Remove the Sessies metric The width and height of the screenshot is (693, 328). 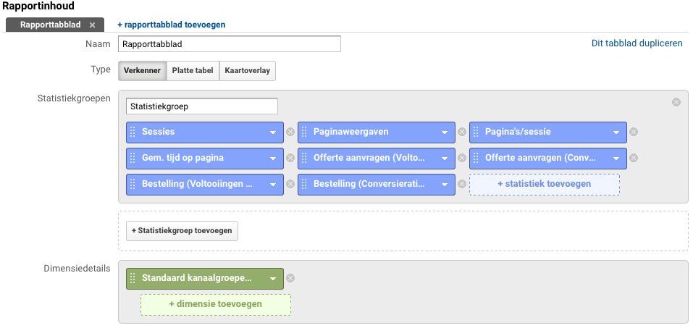(x=290, y=133)
